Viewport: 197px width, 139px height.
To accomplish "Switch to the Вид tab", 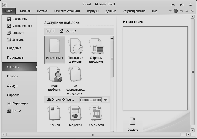I will [155, 11].
